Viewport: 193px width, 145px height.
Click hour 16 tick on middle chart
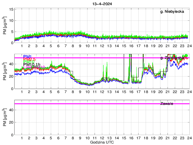click(131, 92)
